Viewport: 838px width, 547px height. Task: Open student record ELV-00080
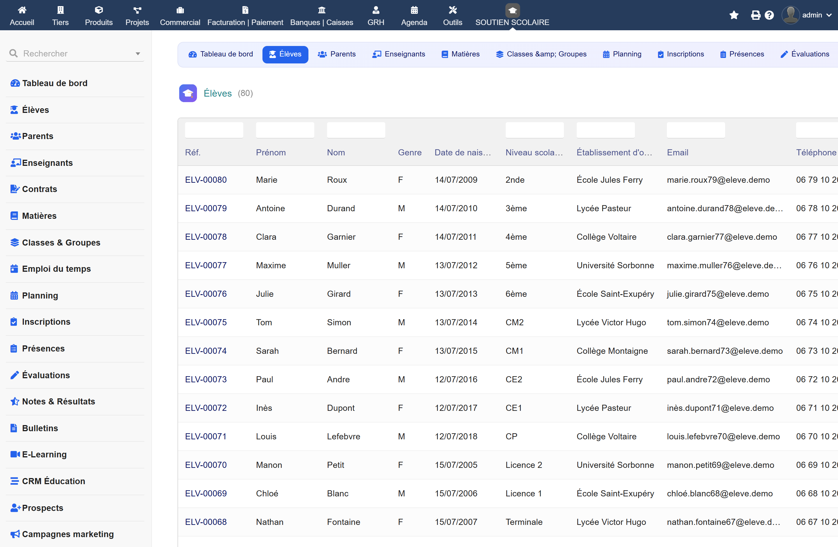click(x=206, y=180)
